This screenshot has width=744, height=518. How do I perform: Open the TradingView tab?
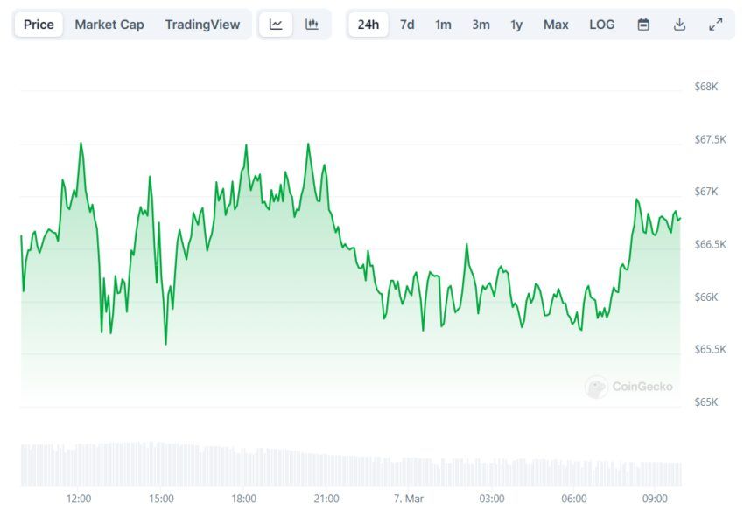[x=202, y=24]
